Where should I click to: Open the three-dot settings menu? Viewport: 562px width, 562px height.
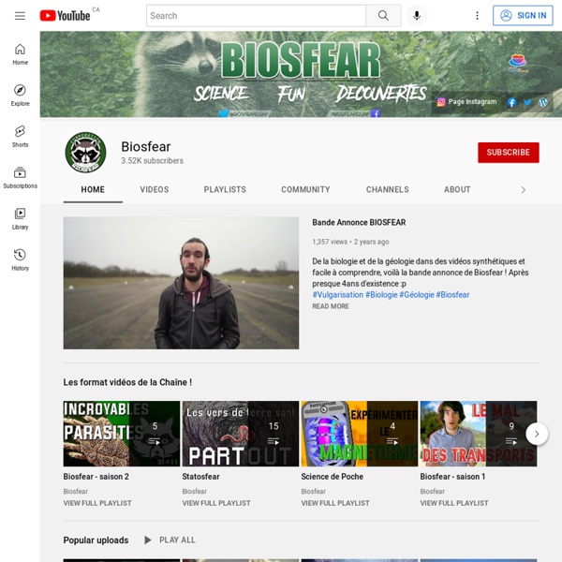477,16
